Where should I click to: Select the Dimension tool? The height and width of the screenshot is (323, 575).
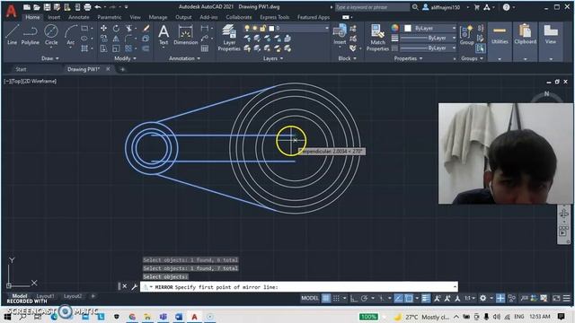(186, 35)
